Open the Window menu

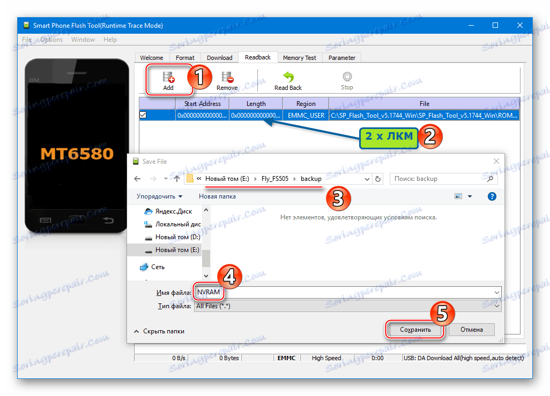(83, 40)
